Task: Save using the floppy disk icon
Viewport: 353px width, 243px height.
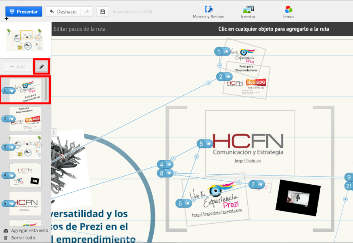Action: (x=102, y=12)
